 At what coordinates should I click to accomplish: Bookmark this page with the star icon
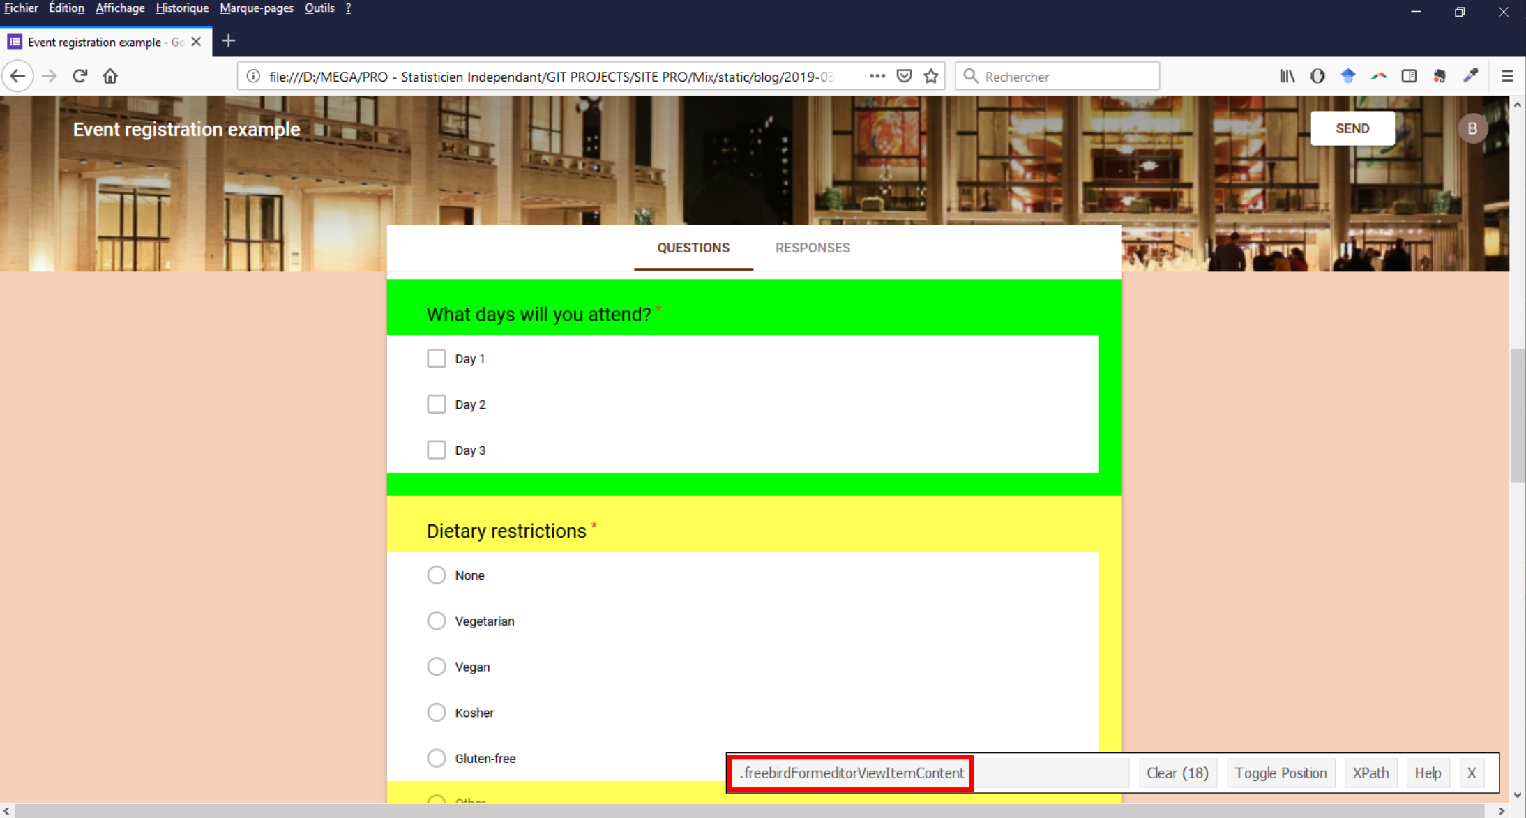pos(930,76)
